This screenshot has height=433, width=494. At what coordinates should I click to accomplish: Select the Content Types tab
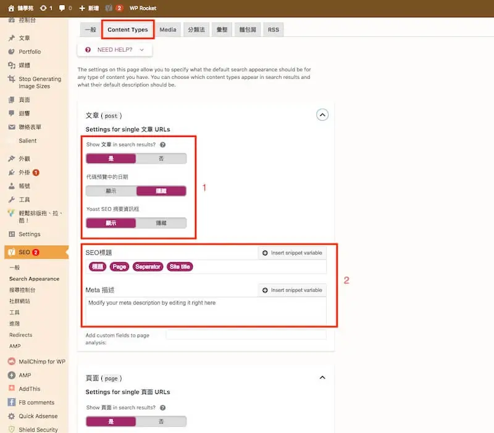tap(128, 30)
